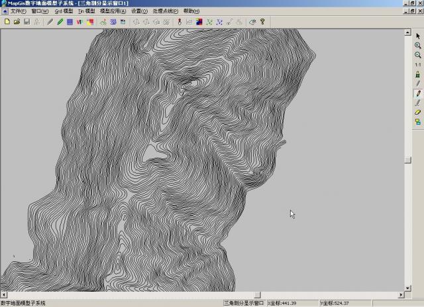
Task: Click the 1:1 original scale tool
Action: click(x=418, y=65)
